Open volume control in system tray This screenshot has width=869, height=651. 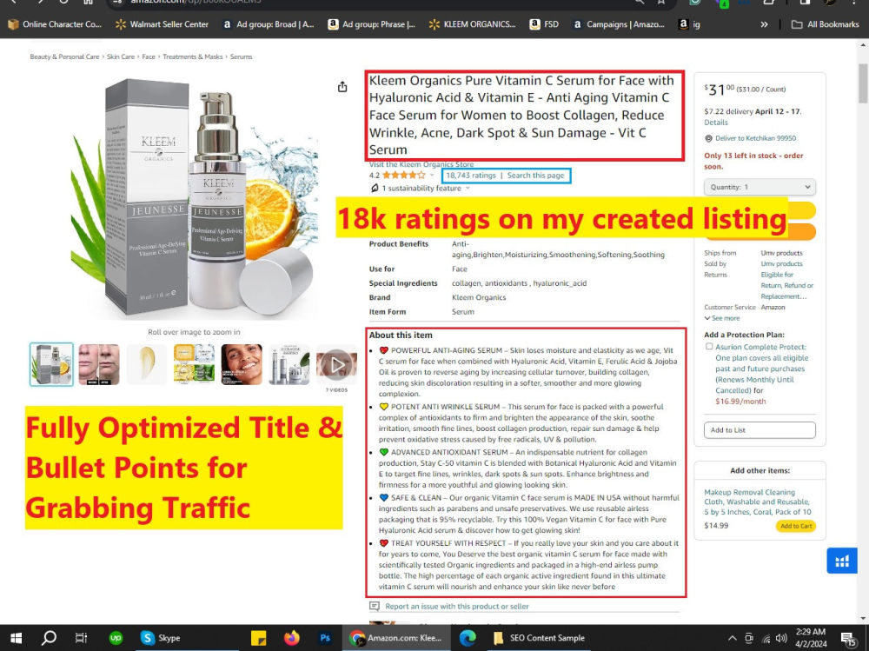(x=781, y=638)
